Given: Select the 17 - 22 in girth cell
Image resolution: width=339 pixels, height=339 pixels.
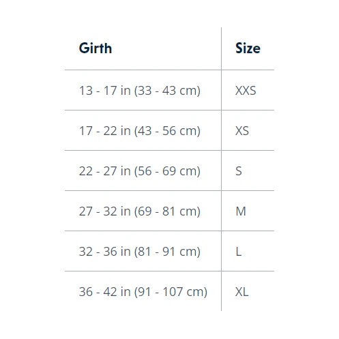Looking at the screenshot, I should [143, 130].
